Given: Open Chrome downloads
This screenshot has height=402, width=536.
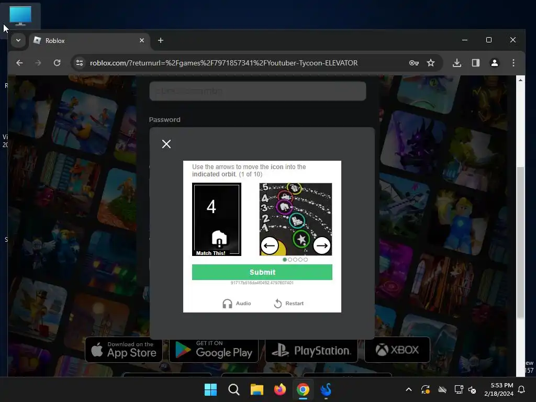Looking at the screenshot, I should coord(456,63).
